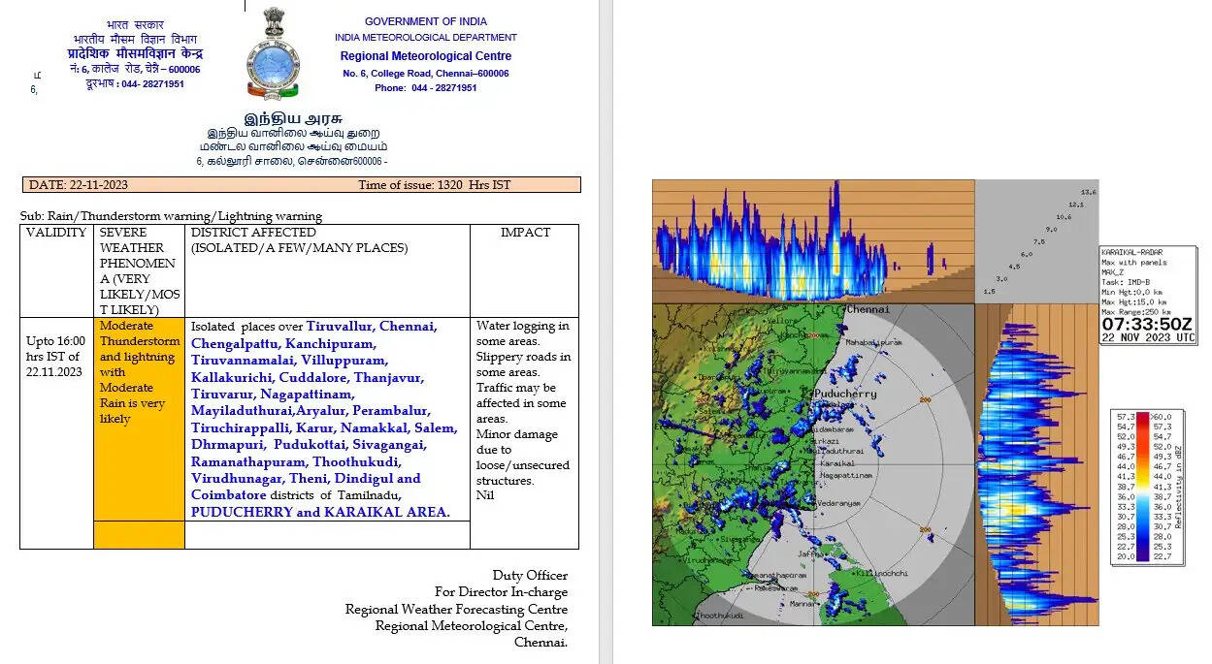The image size is (1212, 664).
Task: Click the Phone: 044 - 28271951 text
Action: [x=425, y=88]
